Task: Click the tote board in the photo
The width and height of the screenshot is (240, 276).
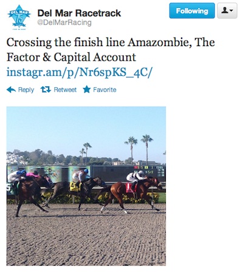Action: click(x=149, y=173)
